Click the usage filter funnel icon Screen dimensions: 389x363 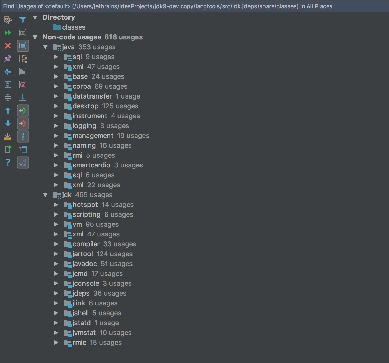coord(23,20)
